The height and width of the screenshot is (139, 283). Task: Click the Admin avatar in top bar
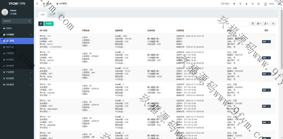click(266, 4)
